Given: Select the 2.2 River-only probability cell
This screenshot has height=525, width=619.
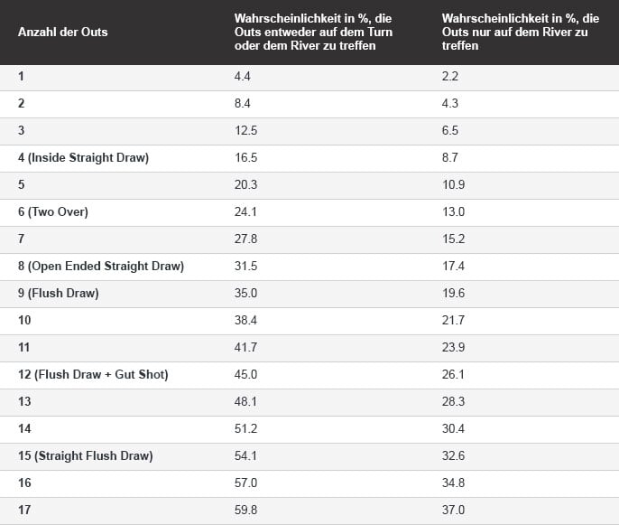Looking at the screenshot, I should (x=450, y=77).
